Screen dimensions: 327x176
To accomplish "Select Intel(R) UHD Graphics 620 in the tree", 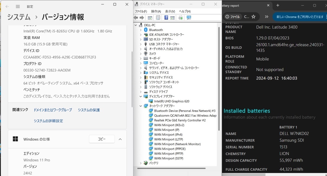I will [172, 101].
